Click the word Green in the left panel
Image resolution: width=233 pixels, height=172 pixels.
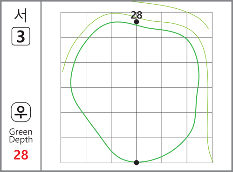click(21, 132)
